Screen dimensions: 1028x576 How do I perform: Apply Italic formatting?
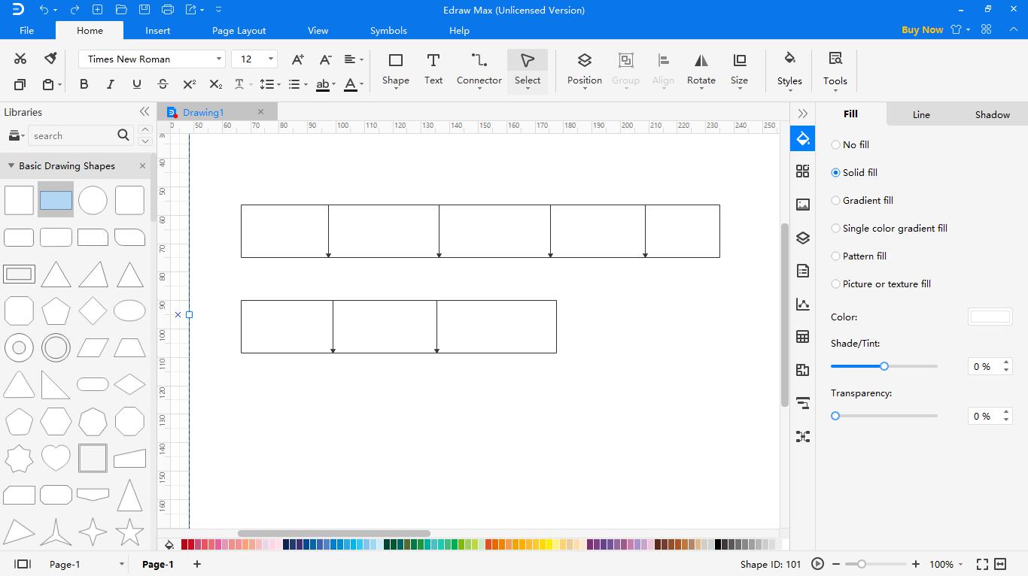tap(111, 84)
